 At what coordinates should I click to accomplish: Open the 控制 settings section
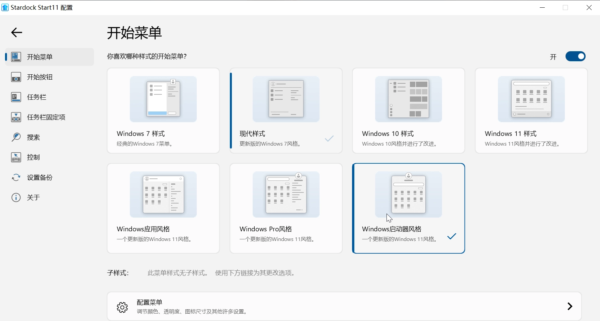(x=33, y=157)
